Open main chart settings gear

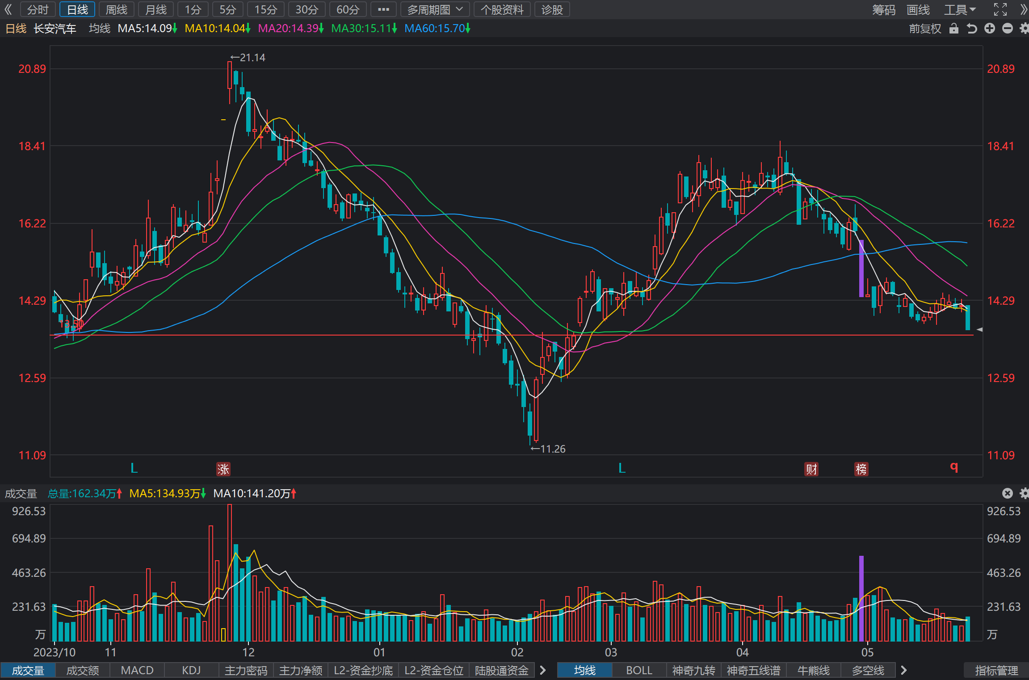(1024, 29)
